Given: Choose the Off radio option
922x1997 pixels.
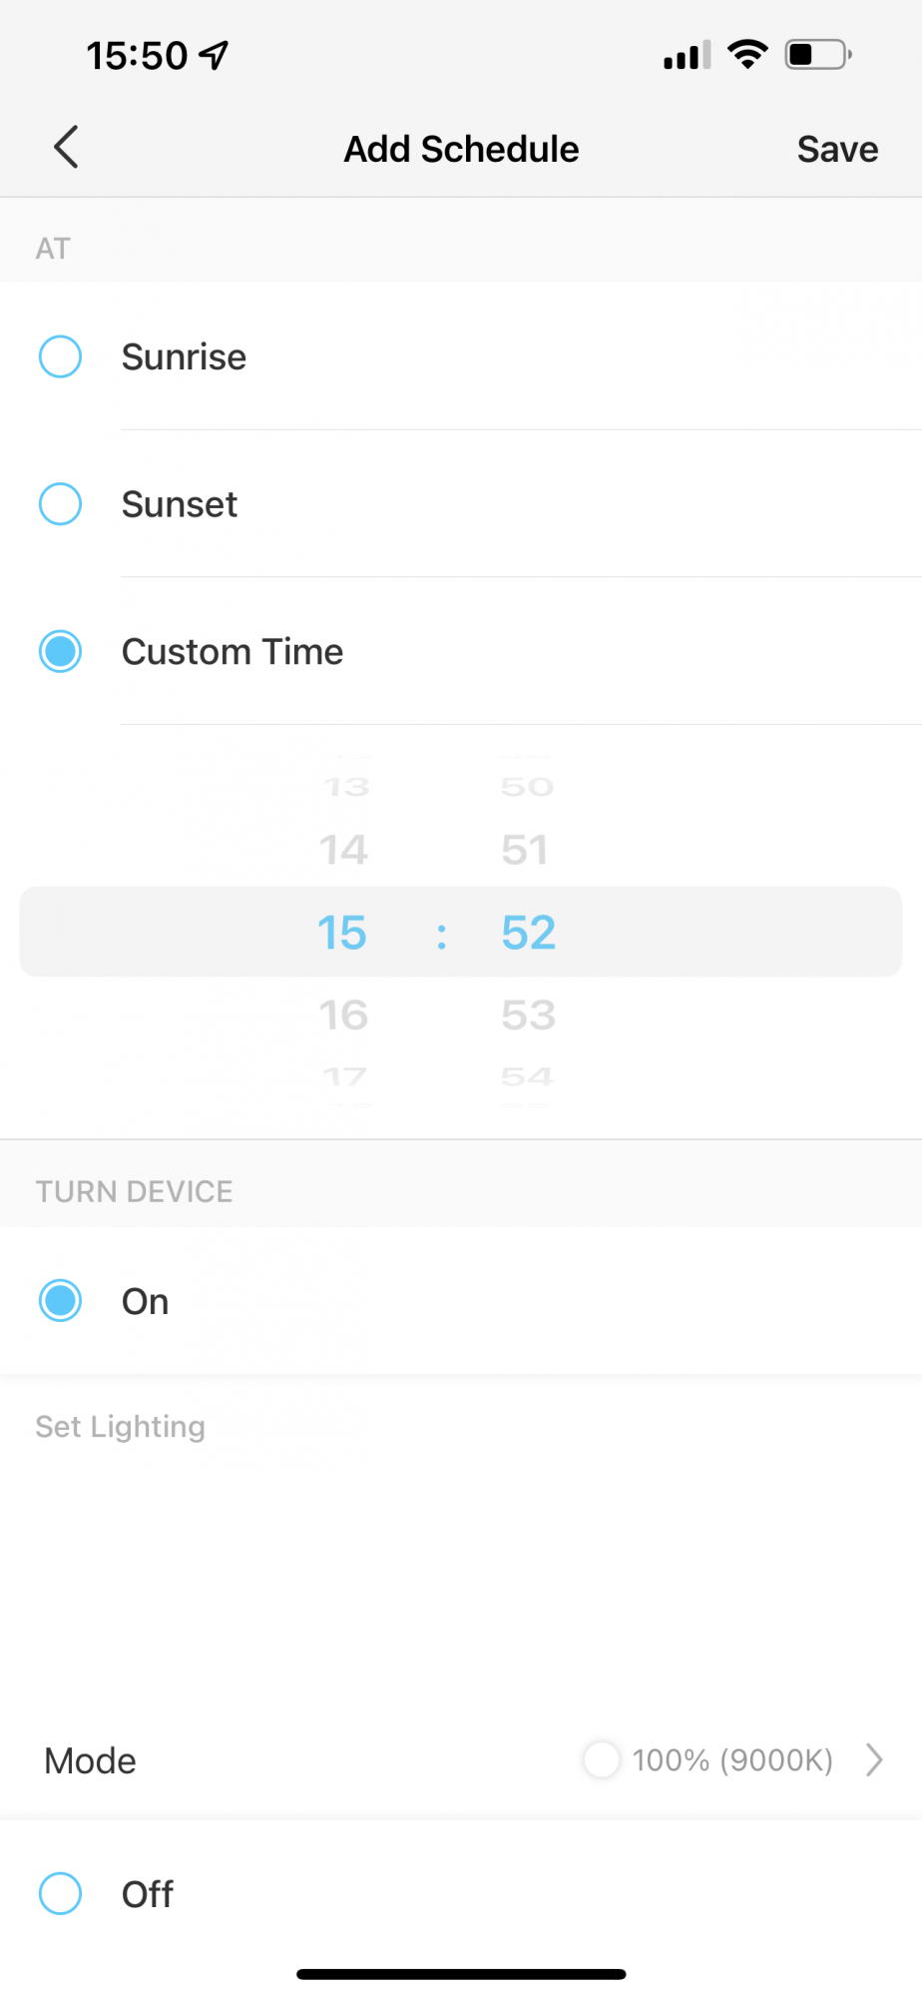Looking at the screenshot, I should pyautogui.click(x=60, y=1893).
